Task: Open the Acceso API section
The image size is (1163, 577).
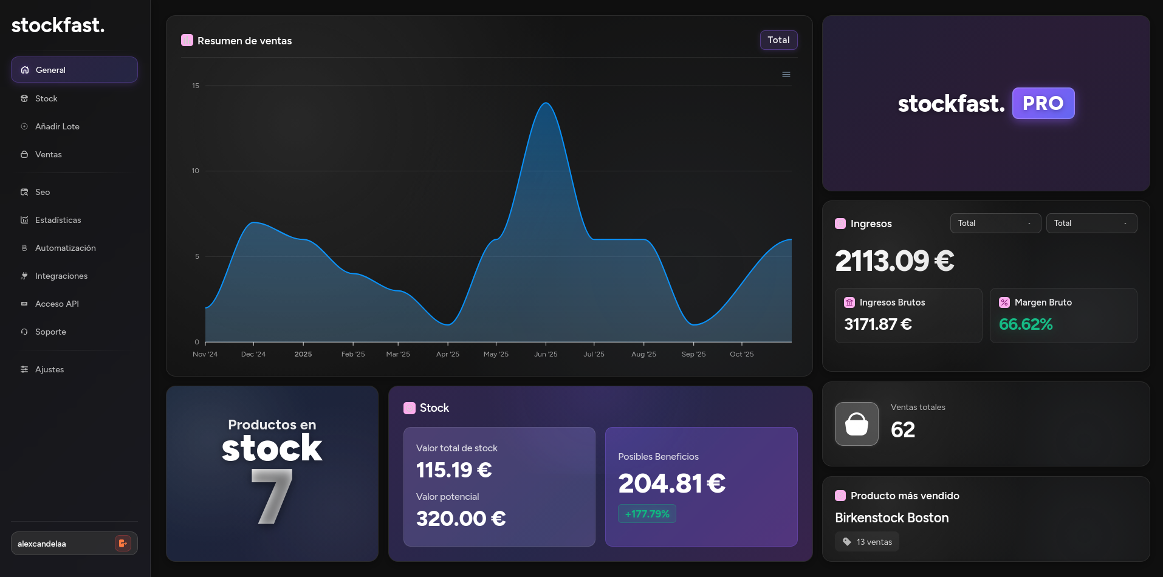Action: 24,304
